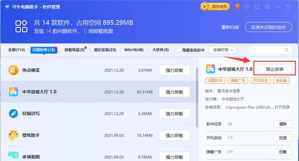Screen dimensions: 299x161
Task: Click the app logo in title bar
Action: (7, 7)
